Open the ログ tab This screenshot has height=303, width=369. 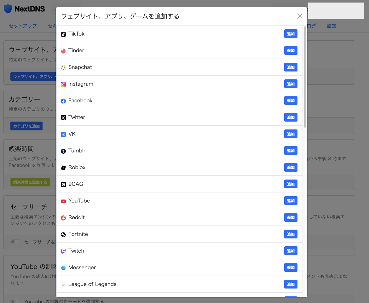click(x=310, y=26)
